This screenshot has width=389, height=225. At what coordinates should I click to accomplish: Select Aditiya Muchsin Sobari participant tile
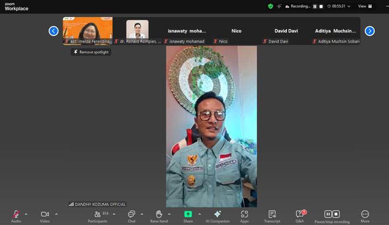pyautogui.click(x=335, y=31)
